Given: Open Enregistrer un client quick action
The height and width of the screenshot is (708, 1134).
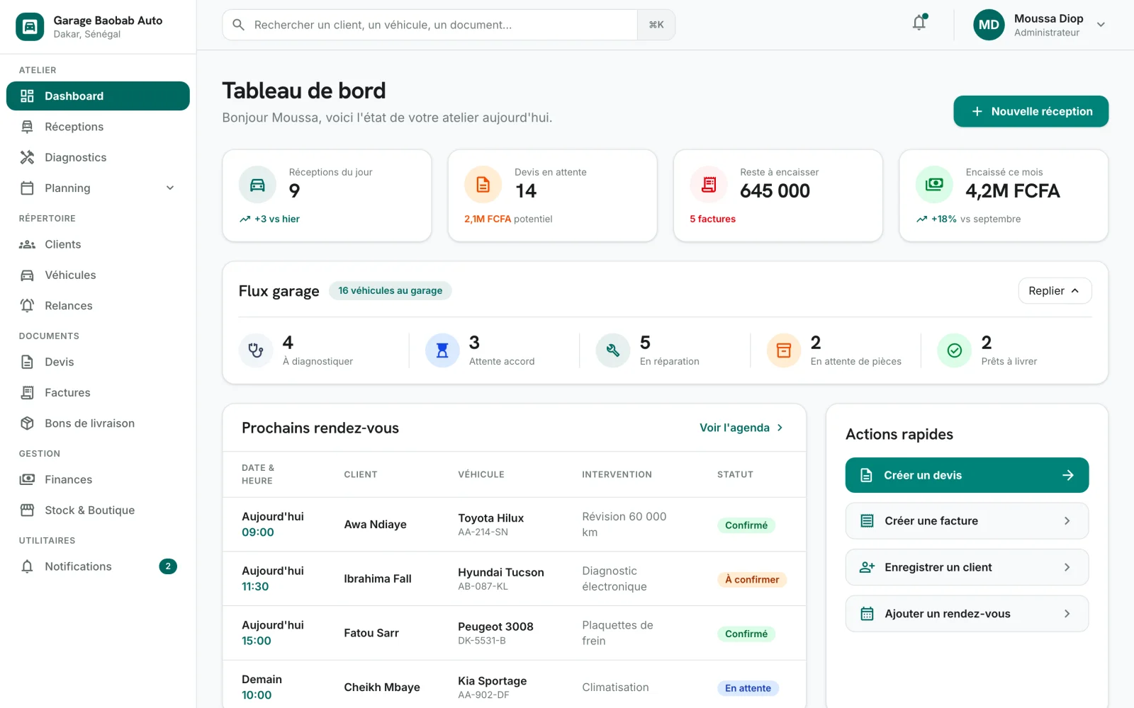Looking at the screenshot, I should pos(967,567).
